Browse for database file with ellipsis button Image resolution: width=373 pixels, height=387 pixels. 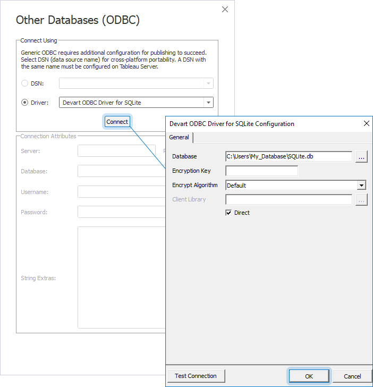[361, 156]
